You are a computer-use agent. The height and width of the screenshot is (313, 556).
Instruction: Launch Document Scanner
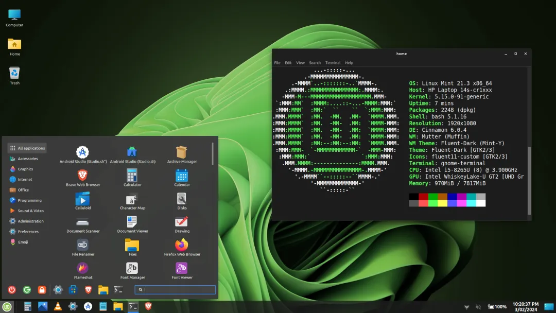(82, 224)
